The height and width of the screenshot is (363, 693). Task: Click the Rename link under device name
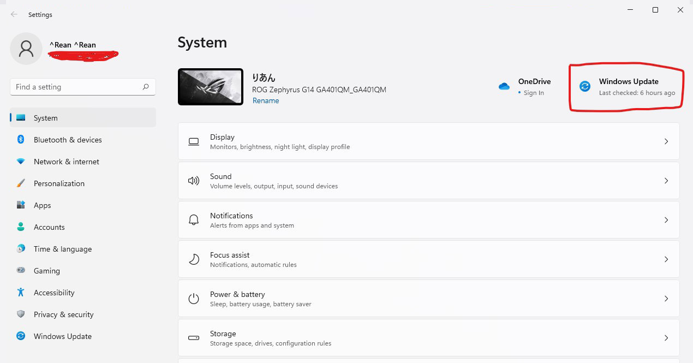tap(266, 100)
